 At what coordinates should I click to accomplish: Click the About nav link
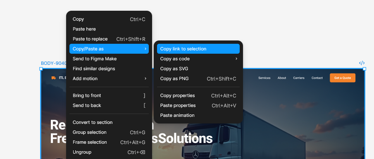pyautogui.click(x=282, y=78)
